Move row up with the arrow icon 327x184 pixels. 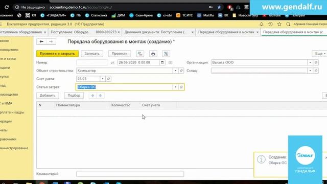tap(92, 96)
